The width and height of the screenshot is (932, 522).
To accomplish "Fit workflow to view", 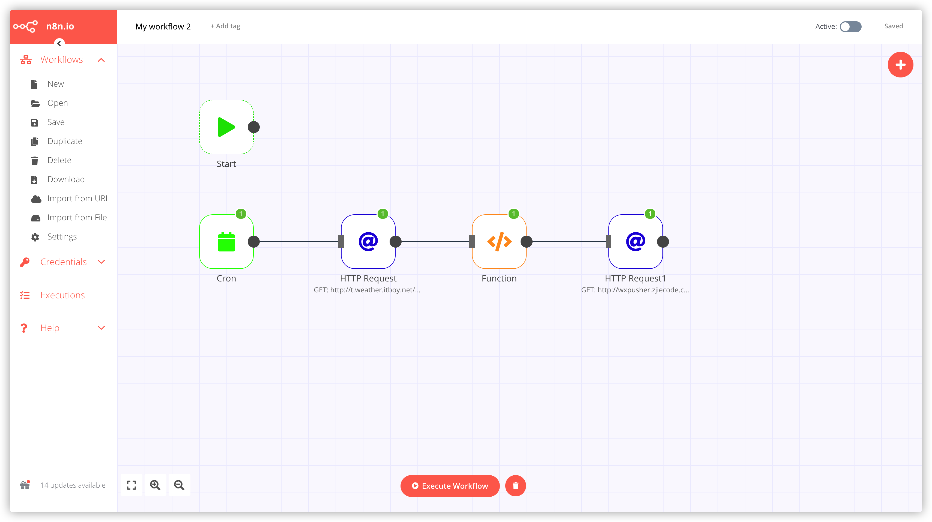I will click(131, 485).
